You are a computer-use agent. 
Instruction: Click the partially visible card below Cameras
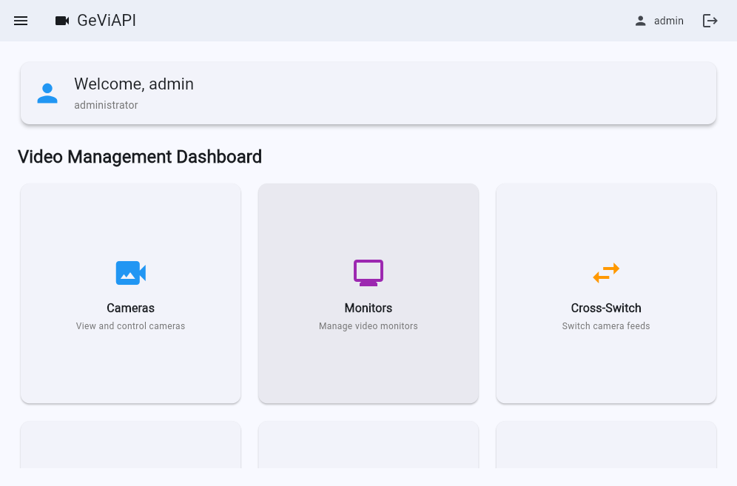130,445
